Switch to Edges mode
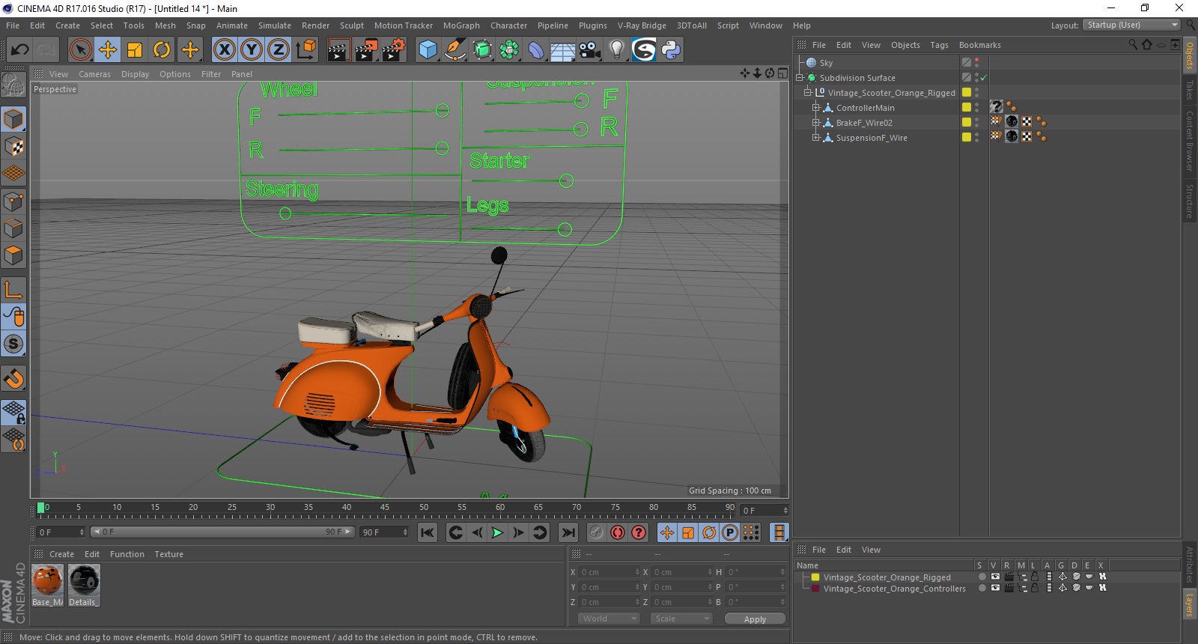The width and height of the screenshot is (1198, 644). pos(13,228)
